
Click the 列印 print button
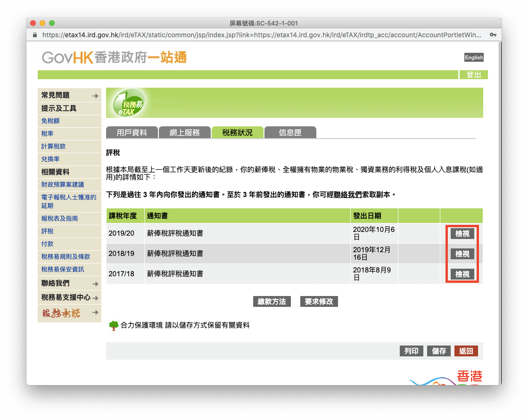(412, 351)
